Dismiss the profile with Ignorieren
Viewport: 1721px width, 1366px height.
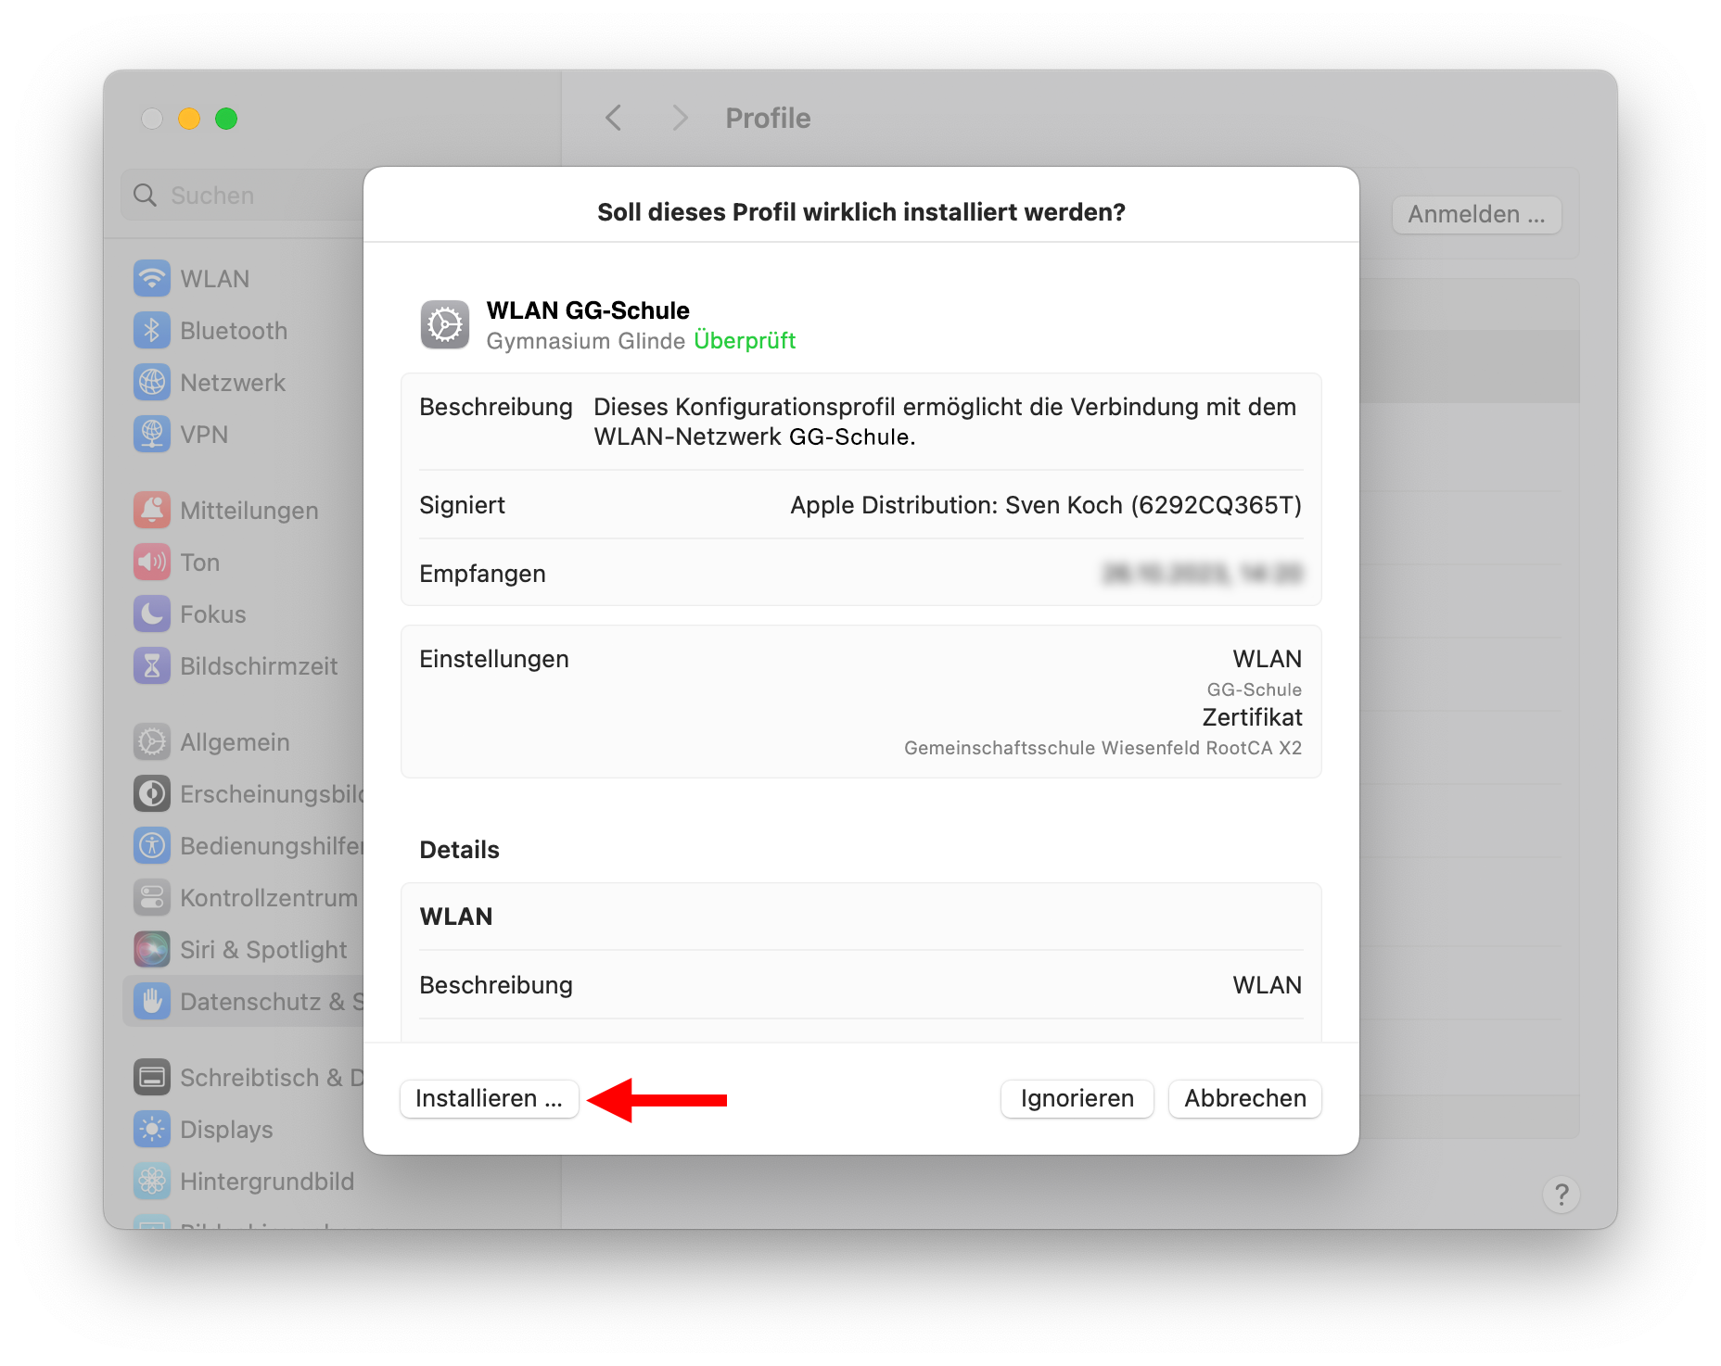point(1077,1099)
